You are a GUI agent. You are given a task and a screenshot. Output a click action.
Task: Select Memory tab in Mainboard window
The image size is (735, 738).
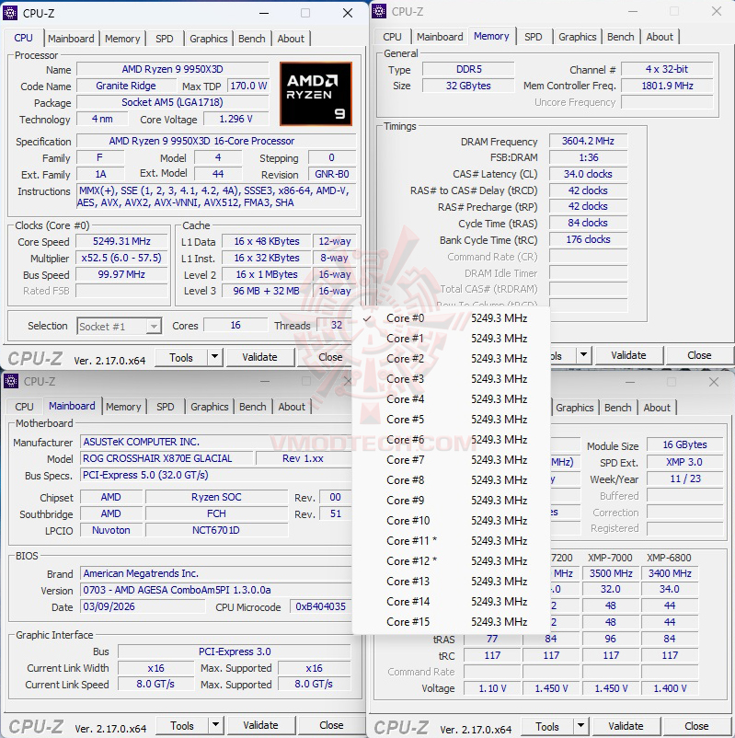(123, 407)
